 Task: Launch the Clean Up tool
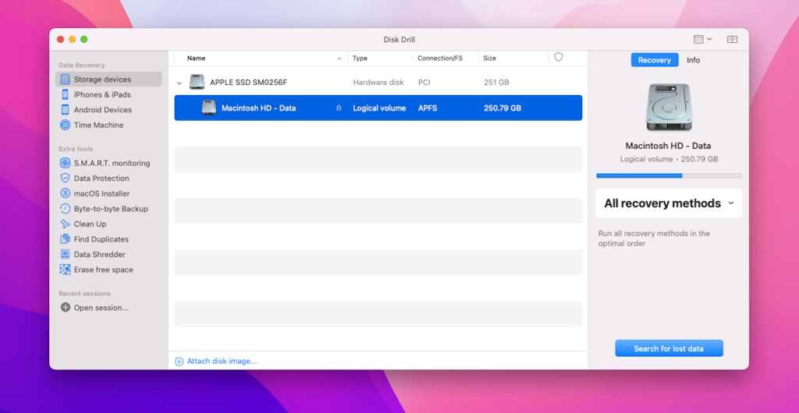click(x=89, y=224)
